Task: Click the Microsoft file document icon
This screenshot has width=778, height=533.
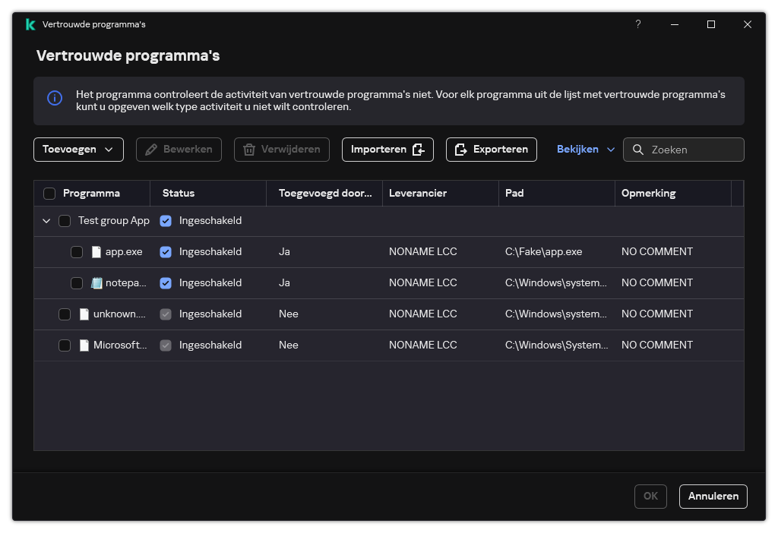Action: point(84,345)
